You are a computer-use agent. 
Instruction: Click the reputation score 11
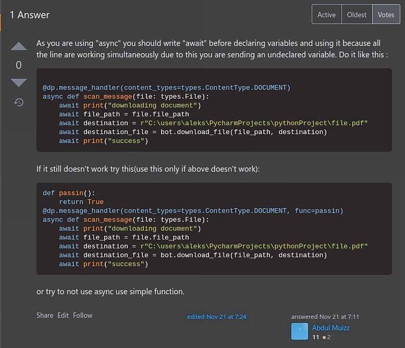316,338
